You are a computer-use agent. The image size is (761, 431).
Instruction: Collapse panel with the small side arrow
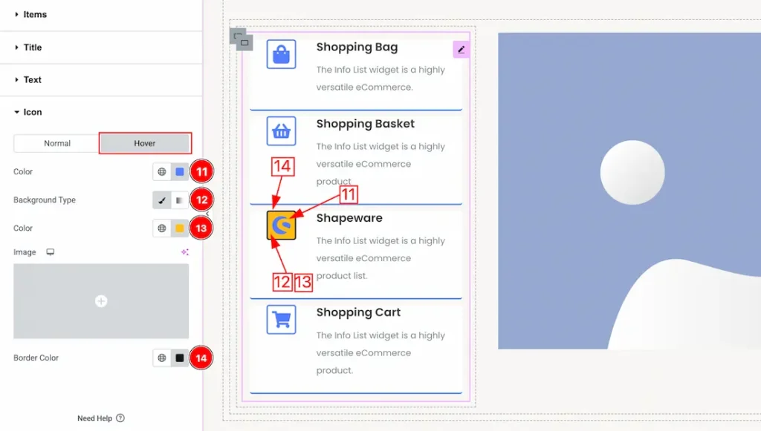207,214
